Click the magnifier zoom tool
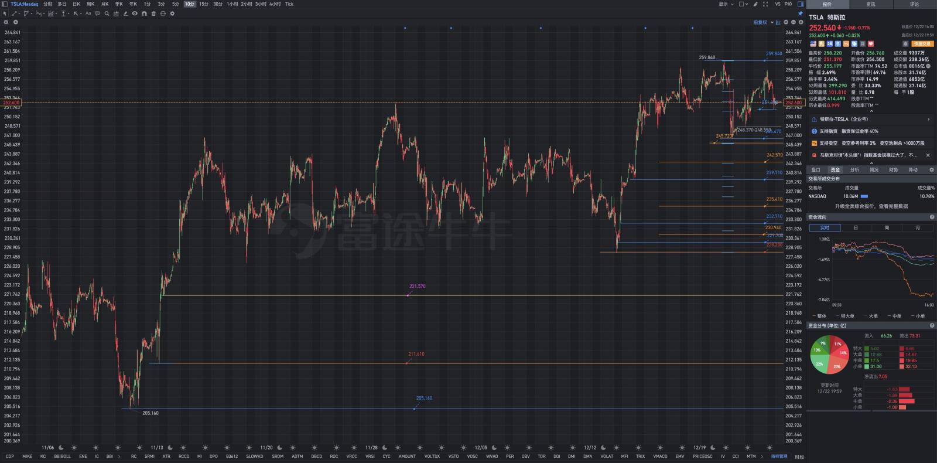 (107, 13)
